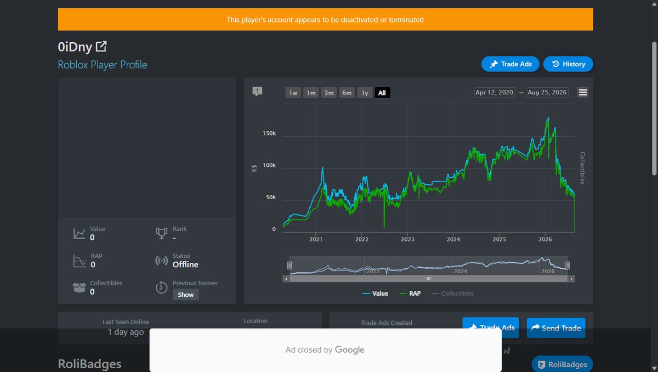Open the external link icon beside 0iDny
Screen dimensions: 658x372
tap(101, 47)
